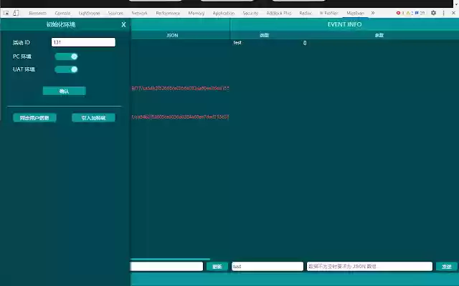Switch to the Elements tab
459x286 pixels.
click(x=37, y=13)
